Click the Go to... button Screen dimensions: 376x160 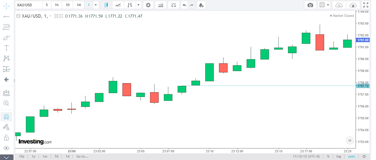pyautogui.click(x=82, y=156)
